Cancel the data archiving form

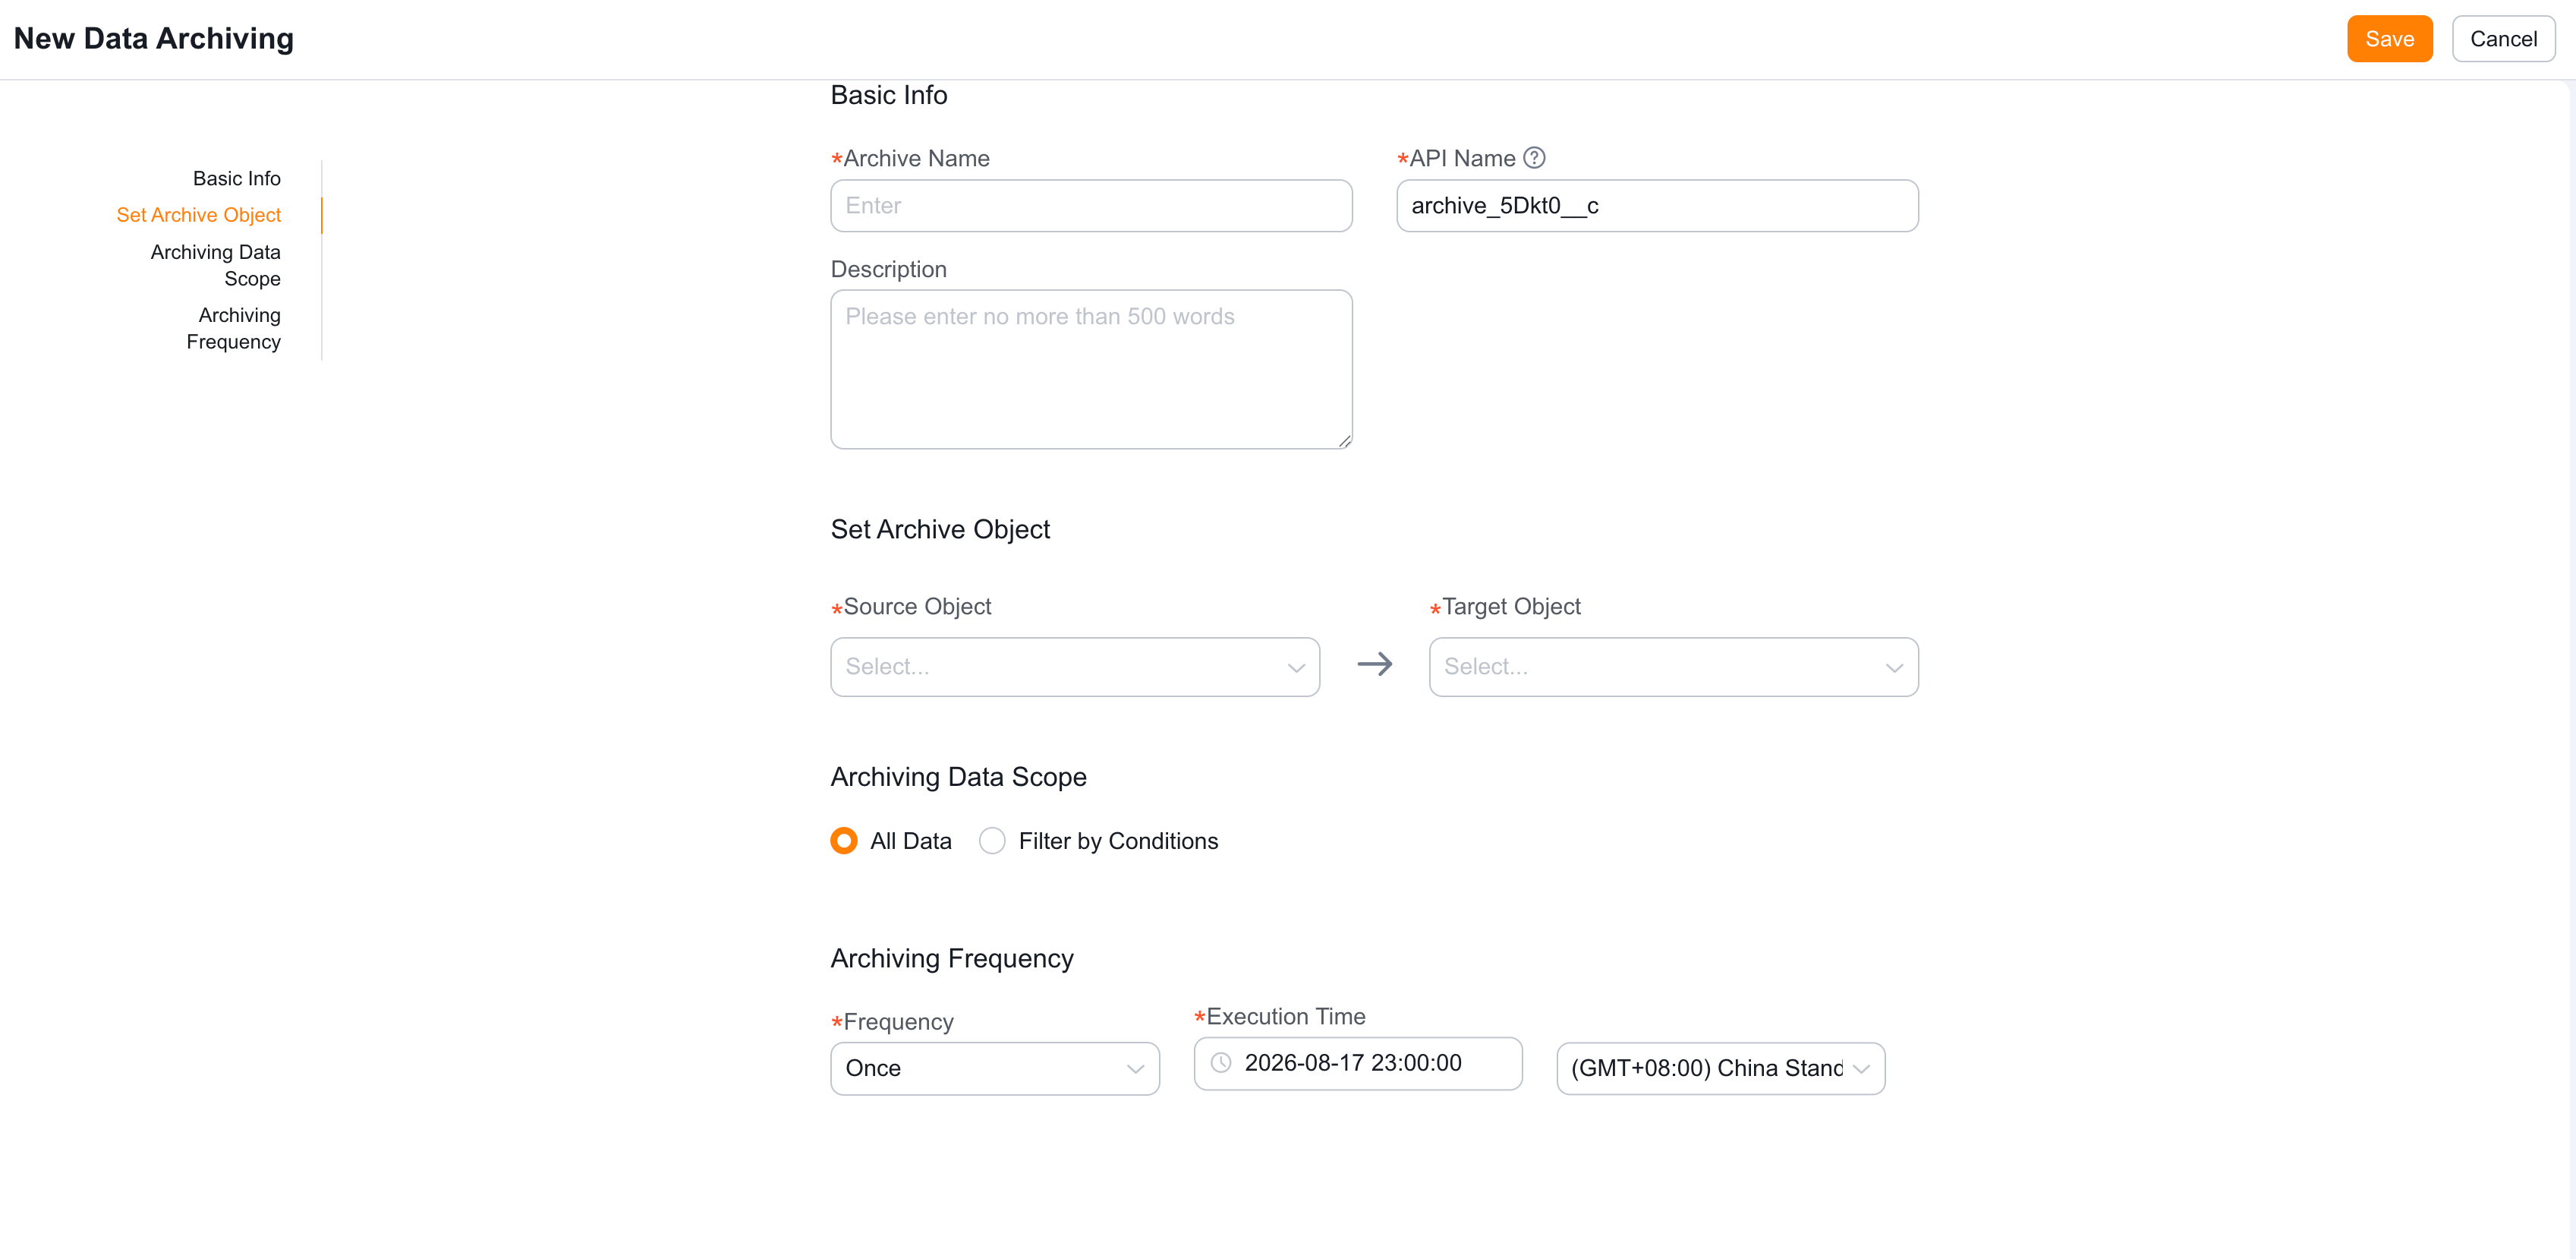coord(2502,39)
